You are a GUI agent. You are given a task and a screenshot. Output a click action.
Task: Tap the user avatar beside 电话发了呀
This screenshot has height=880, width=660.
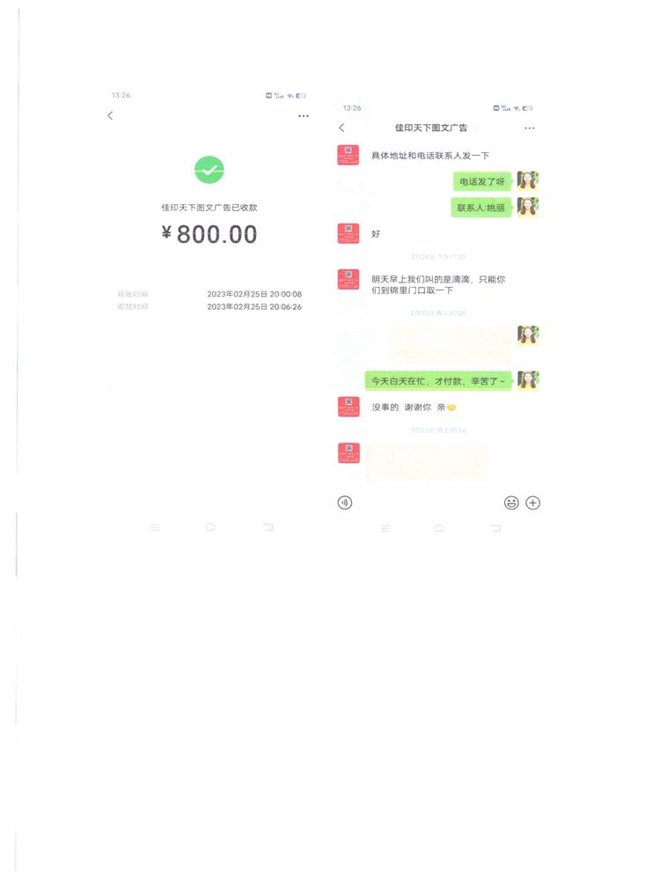pos(527,180)
